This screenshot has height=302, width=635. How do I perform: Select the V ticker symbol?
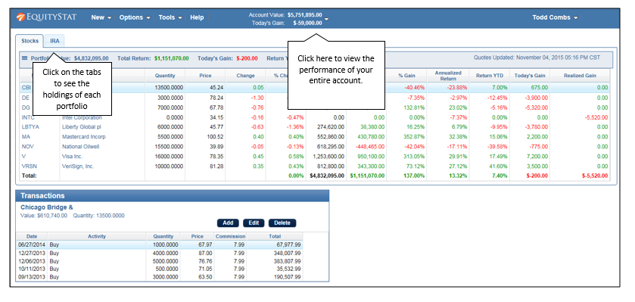tap(23, 156)
